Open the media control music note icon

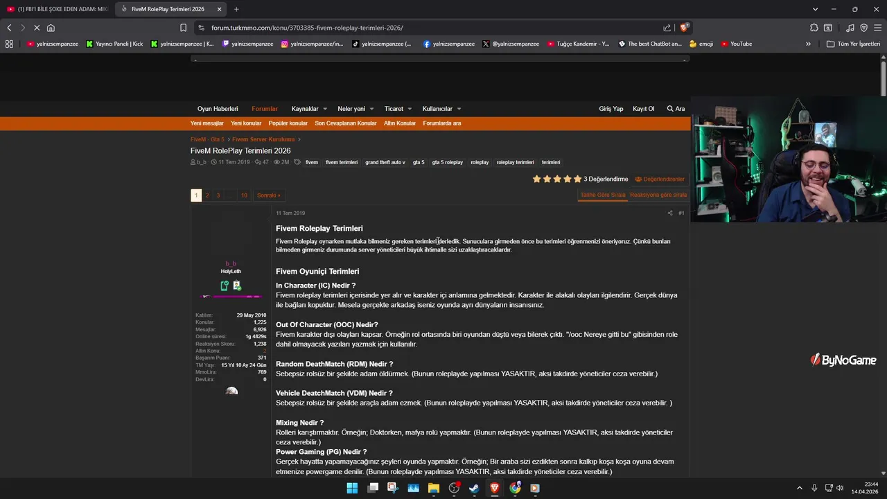(x=850, y=28)
